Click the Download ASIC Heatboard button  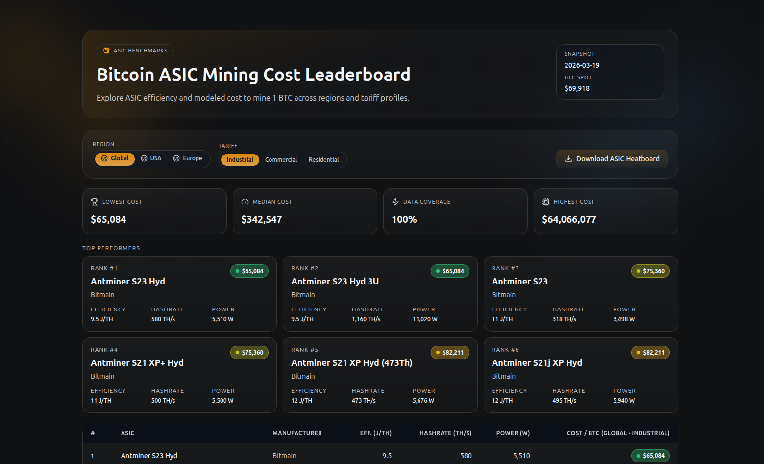tap(612, 159)
